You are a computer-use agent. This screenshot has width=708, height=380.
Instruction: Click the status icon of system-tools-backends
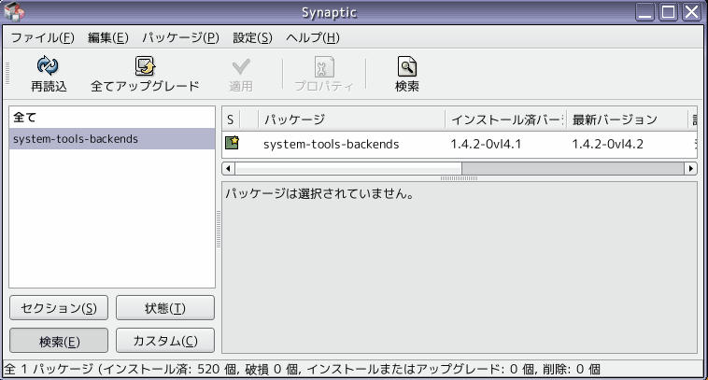(232, 143)
